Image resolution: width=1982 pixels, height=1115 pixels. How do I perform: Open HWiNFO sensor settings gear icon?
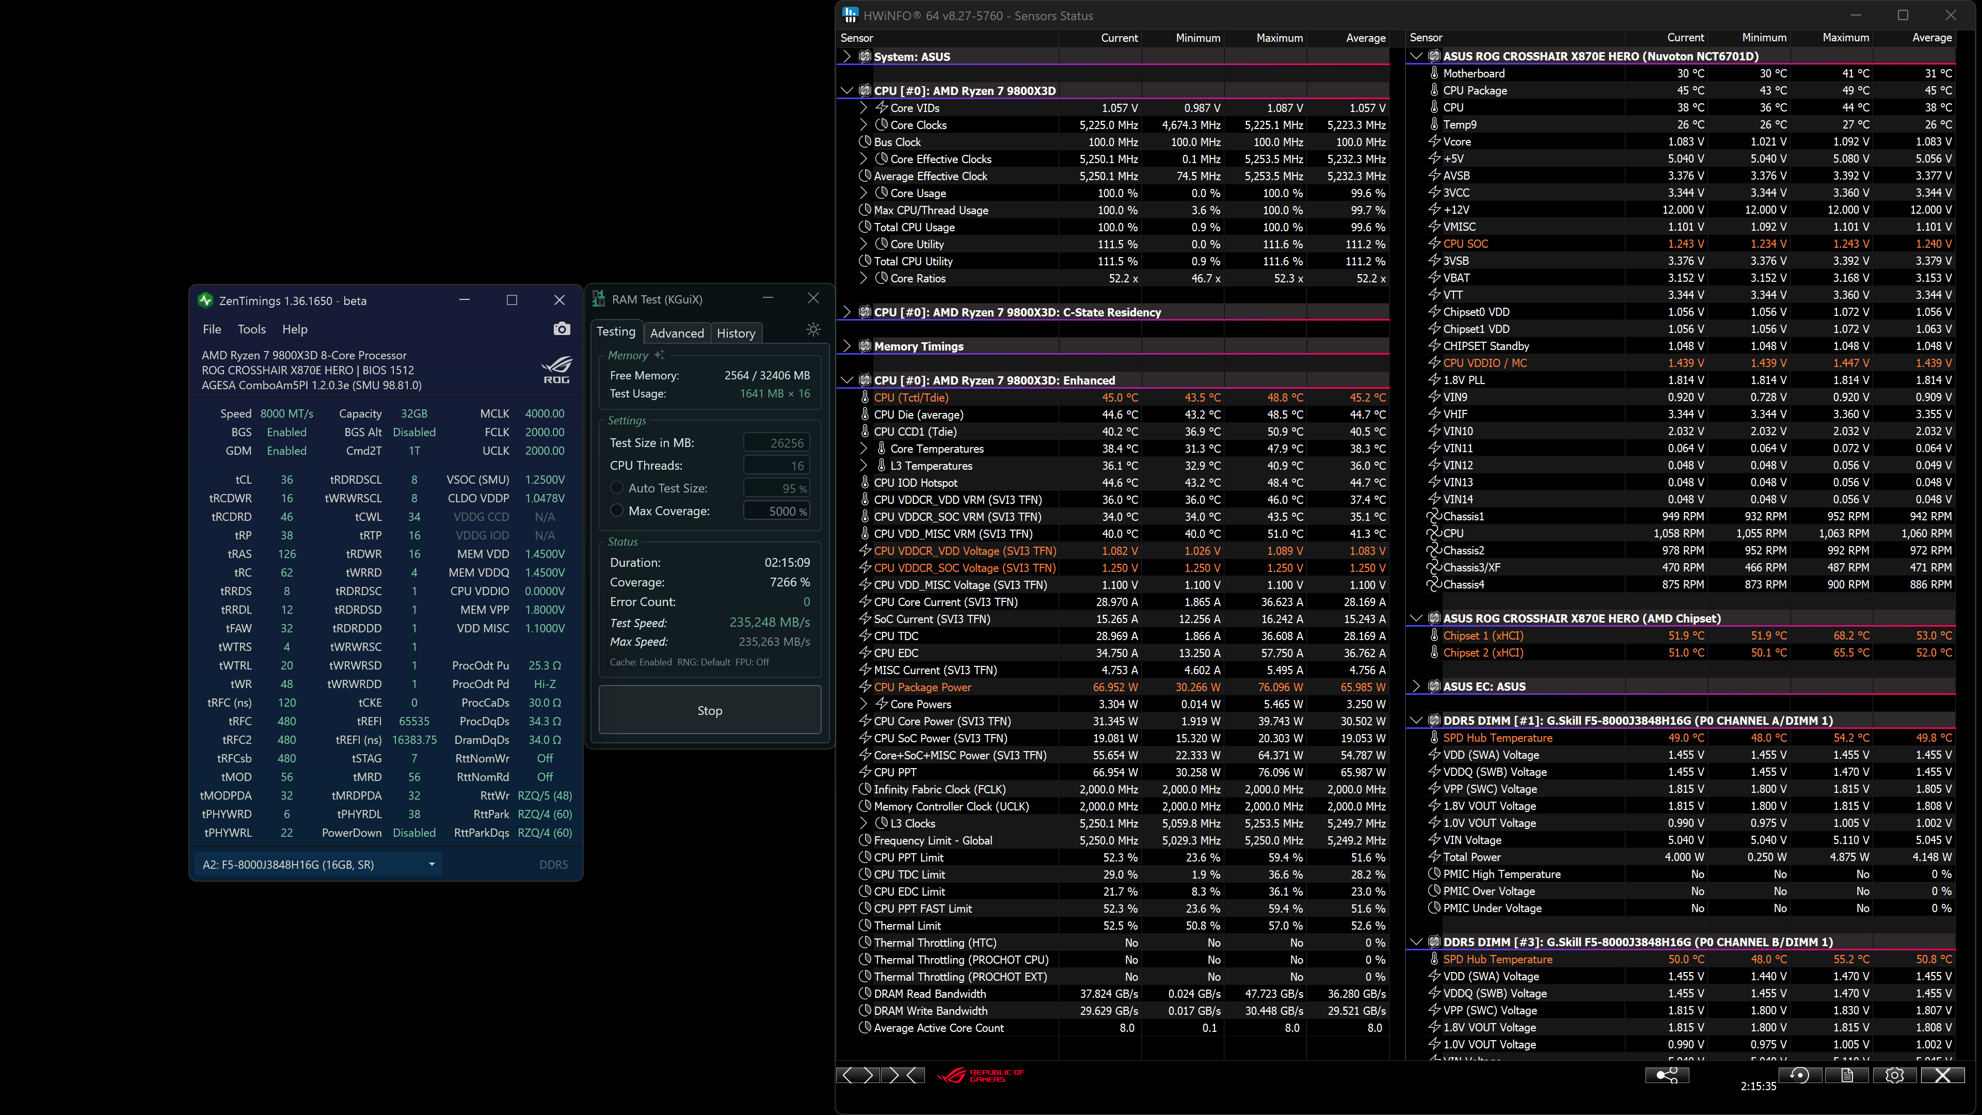point(1894,1075)
